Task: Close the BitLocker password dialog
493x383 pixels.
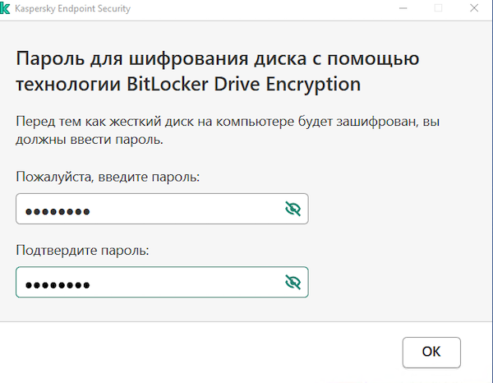Action: [473, 8]
